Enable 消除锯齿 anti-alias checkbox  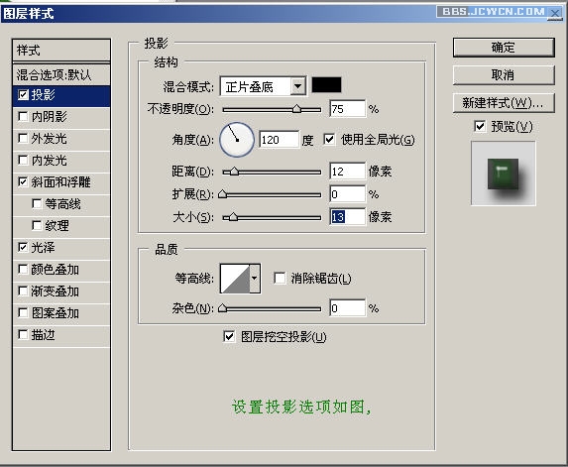pyautogui.click(x=280, y=279)
